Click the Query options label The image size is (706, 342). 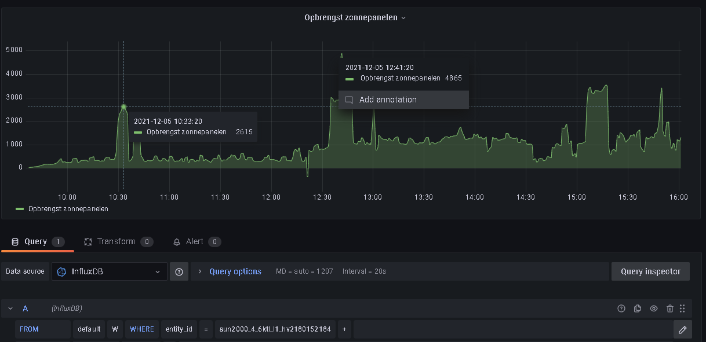pyautogui.click(x=235, y=271)
